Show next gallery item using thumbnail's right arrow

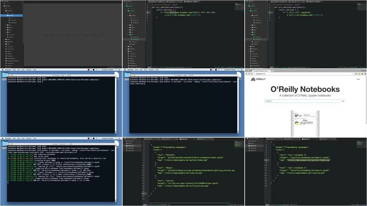pos(317,125)
